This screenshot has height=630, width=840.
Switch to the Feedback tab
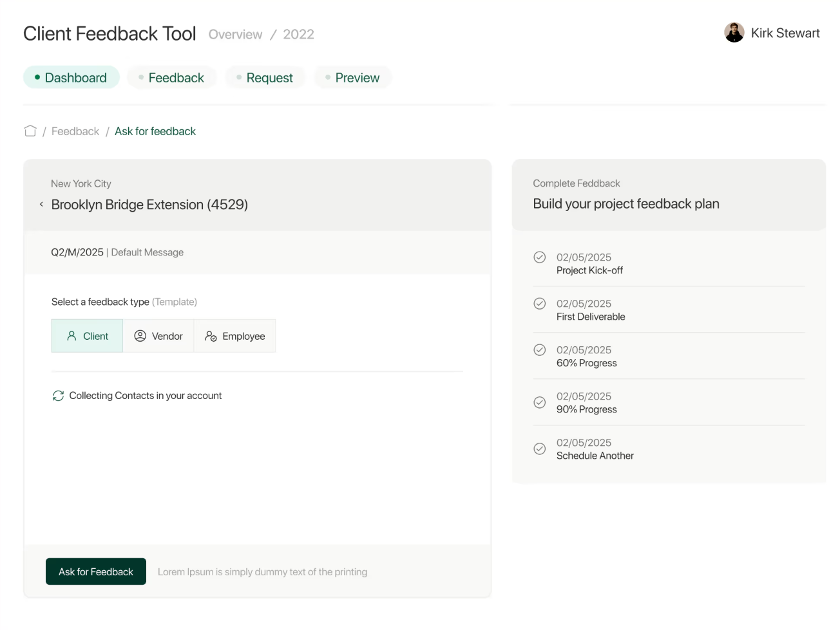(x=171, y=77)
